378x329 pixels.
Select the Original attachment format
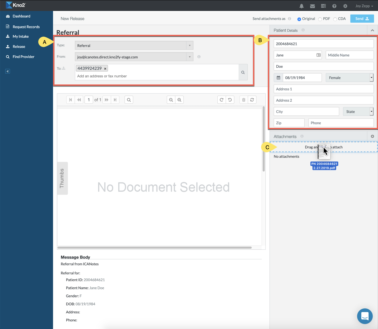[299, 19]
